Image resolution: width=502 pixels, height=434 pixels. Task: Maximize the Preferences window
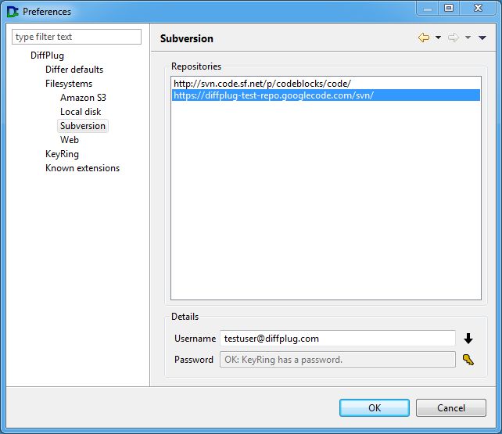coord(449,8)
